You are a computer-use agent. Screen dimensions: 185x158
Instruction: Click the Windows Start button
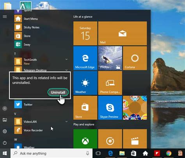pyautogui.click(x=5, y=153)
